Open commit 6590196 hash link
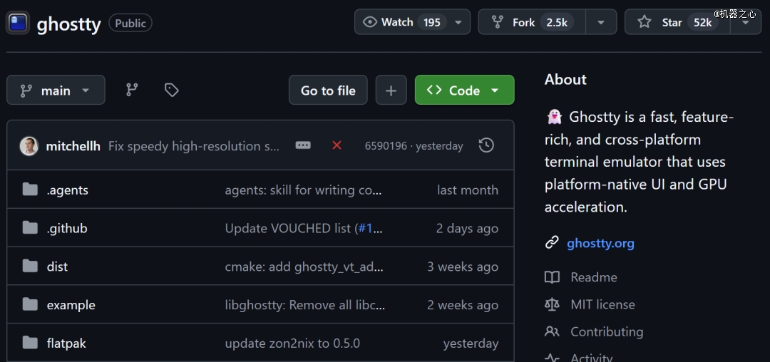 click(x=386, y=146)
